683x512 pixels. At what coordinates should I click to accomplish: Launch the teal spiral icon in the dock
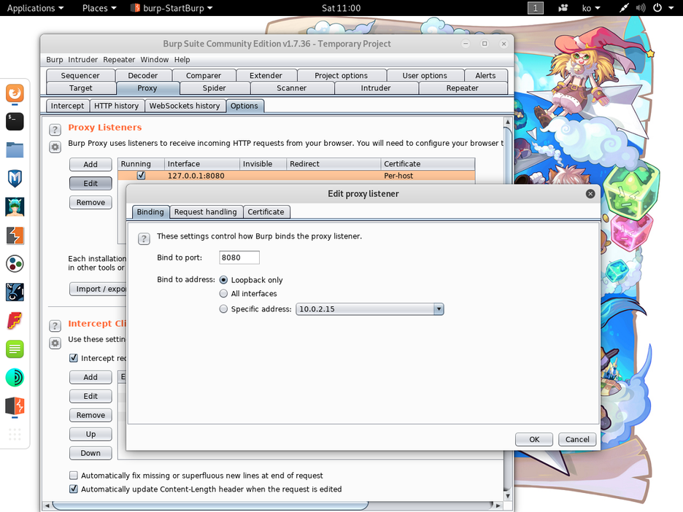click(x=15, y=378)
